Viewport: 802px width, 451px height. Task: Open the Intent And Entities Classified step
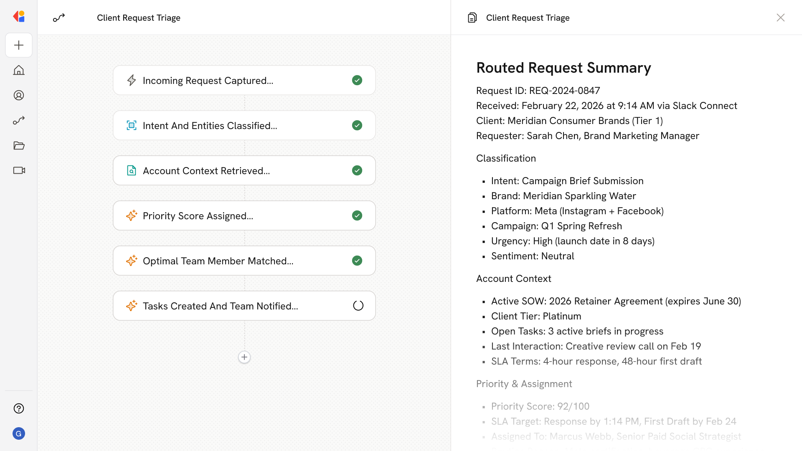point(244,125)
